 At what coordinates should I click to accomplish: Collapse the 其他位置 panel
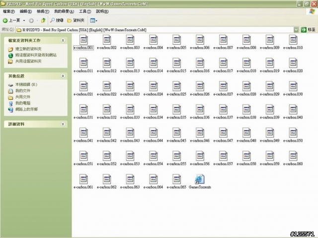click(x=63, y=76)
